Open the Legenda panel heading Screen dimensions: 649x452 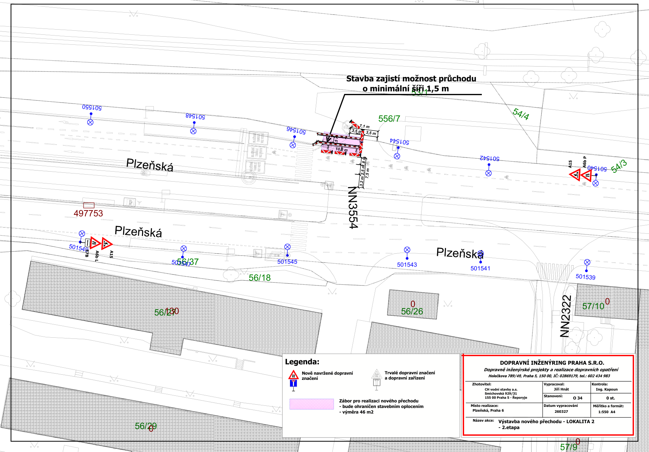pyautogui.click(x=302, y=362)
